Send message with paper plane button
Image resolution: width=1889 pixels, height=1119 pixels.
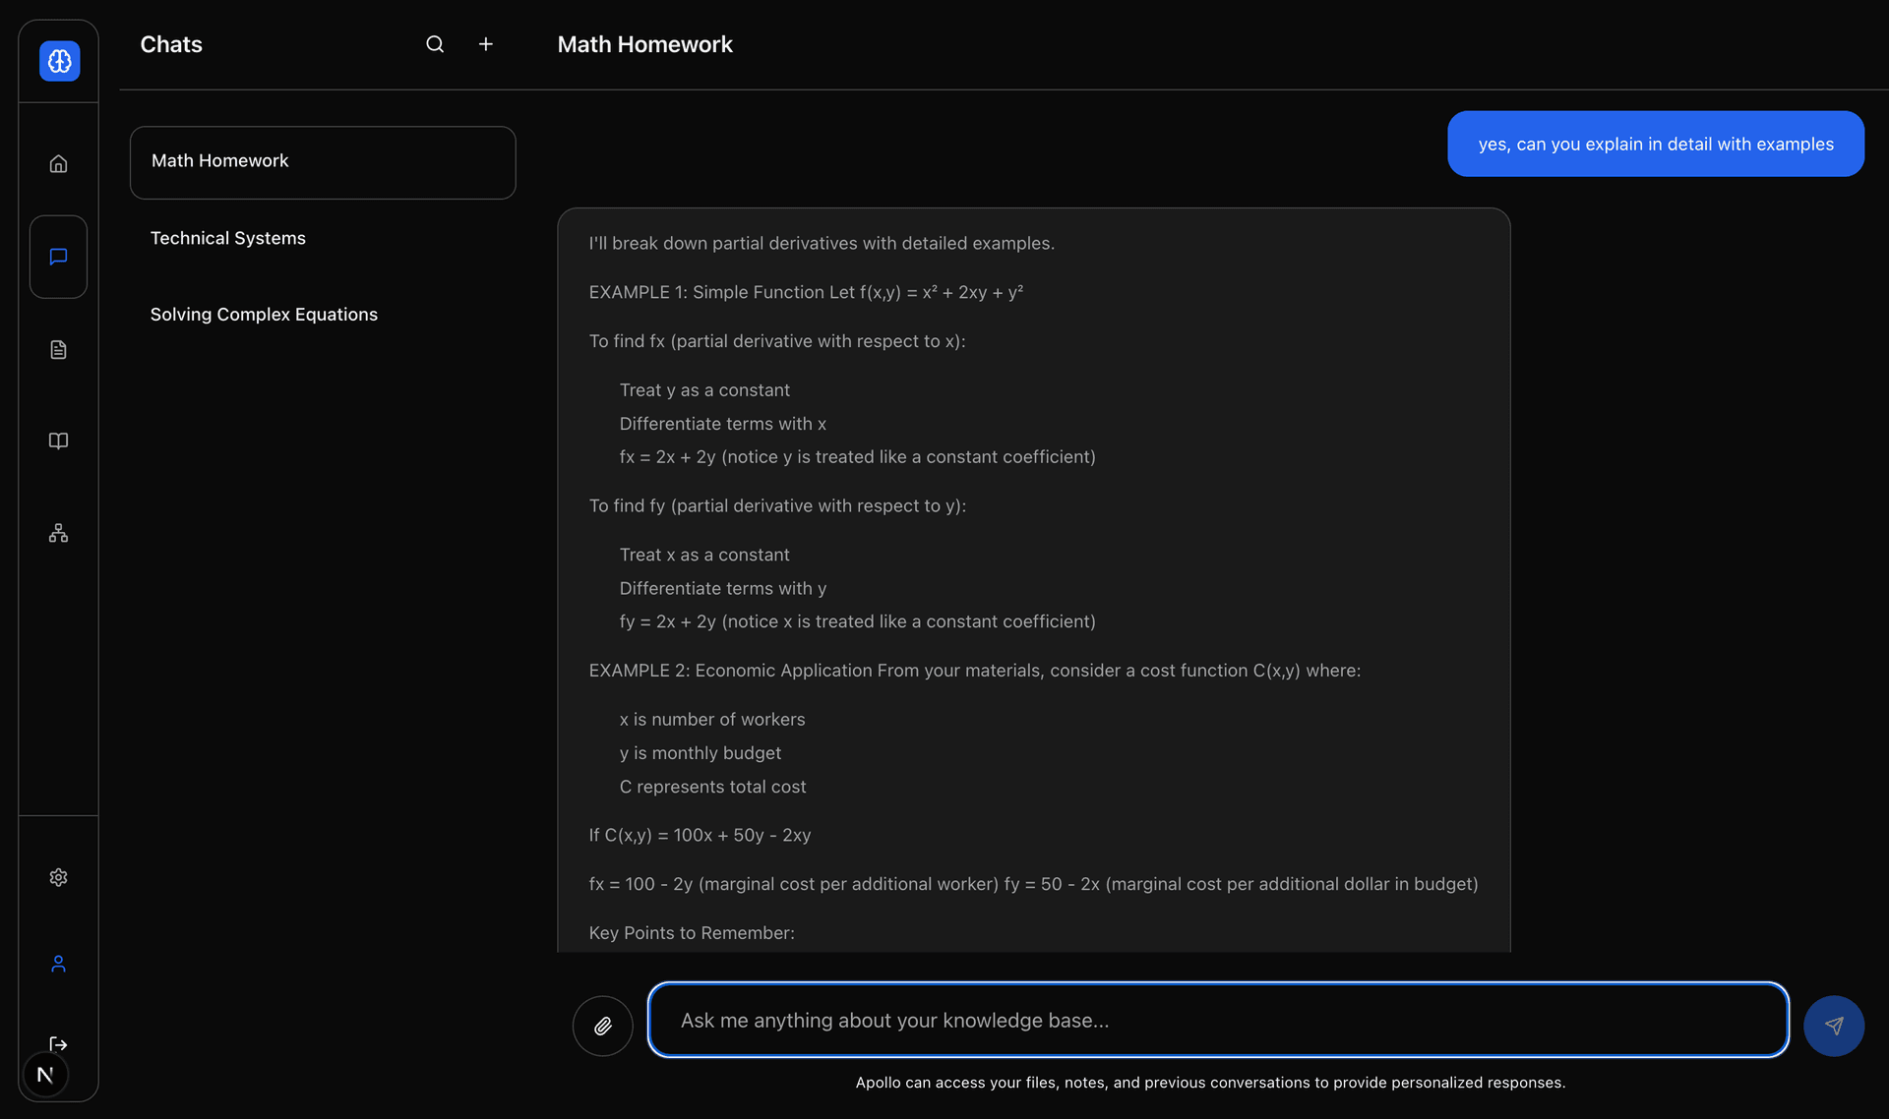(1833, 1026)
